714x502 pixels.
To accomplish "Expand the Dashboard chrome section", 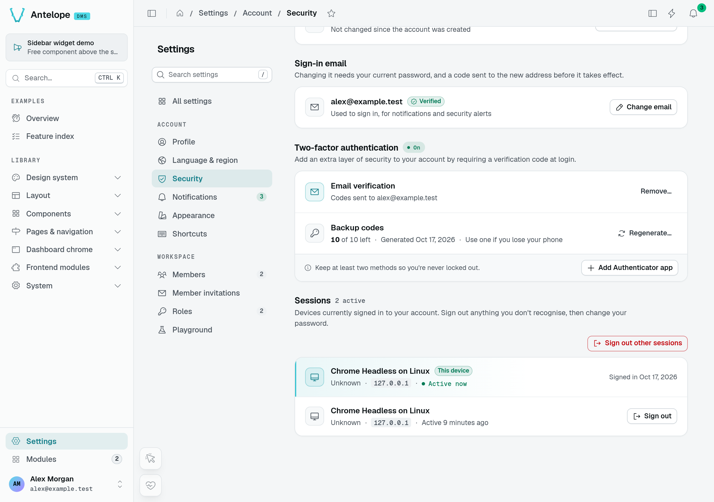I will (x=67, y=249).
